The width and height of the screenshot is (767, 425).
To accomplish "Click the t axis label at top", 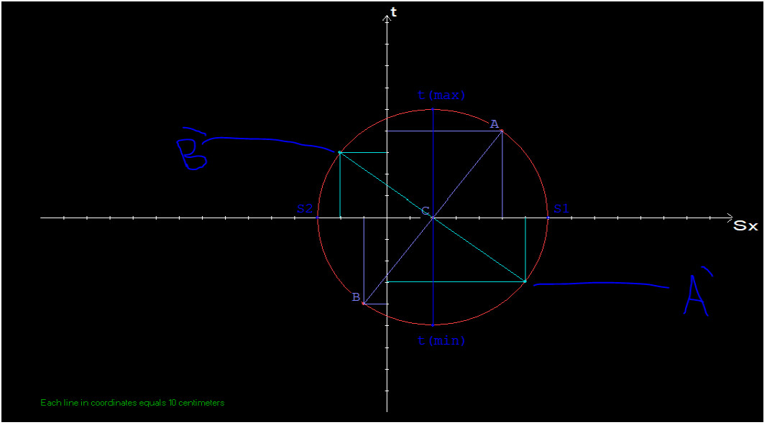I will pyautogui.click(x=394, y=11).
